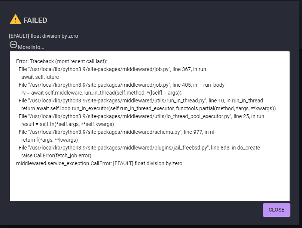Click the io_thread_pool_executor.py line 25 entry
302x228 pixels.
141,116
